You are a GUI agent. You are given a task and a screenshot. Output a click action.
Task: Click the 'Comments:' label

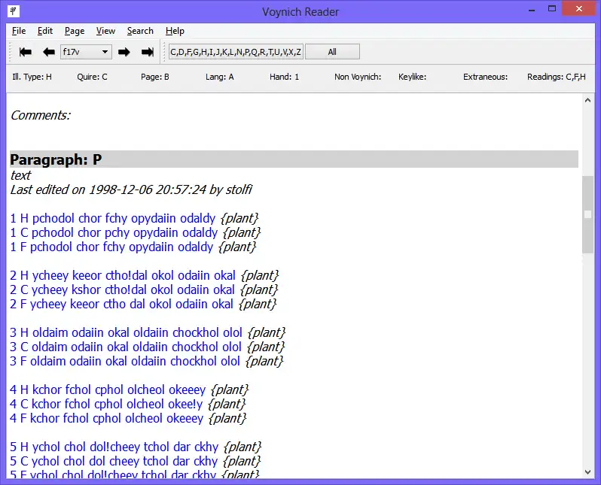click(x=41, y=115)
